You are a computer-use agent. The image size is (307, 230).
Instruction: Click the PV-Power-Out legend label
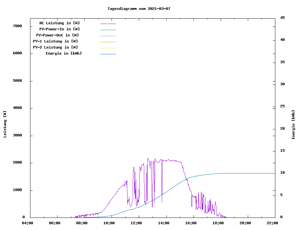point(58,35)
